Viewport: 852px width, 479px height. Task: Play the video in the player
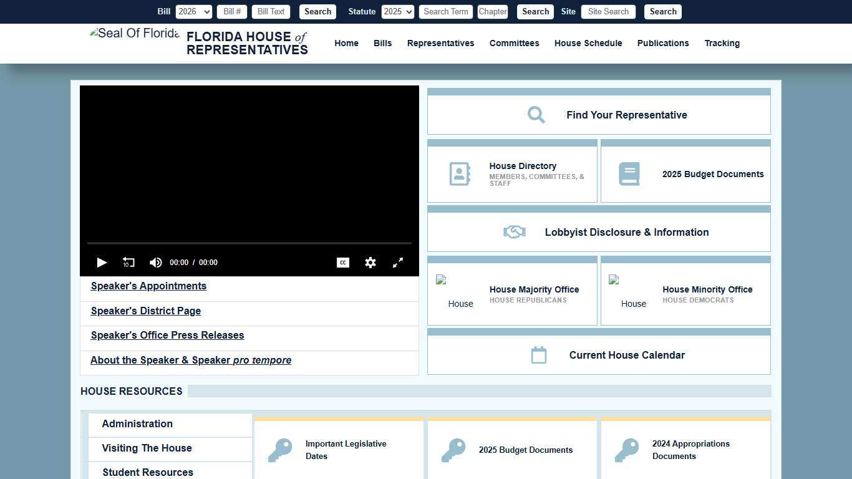[x=102, y=263]
